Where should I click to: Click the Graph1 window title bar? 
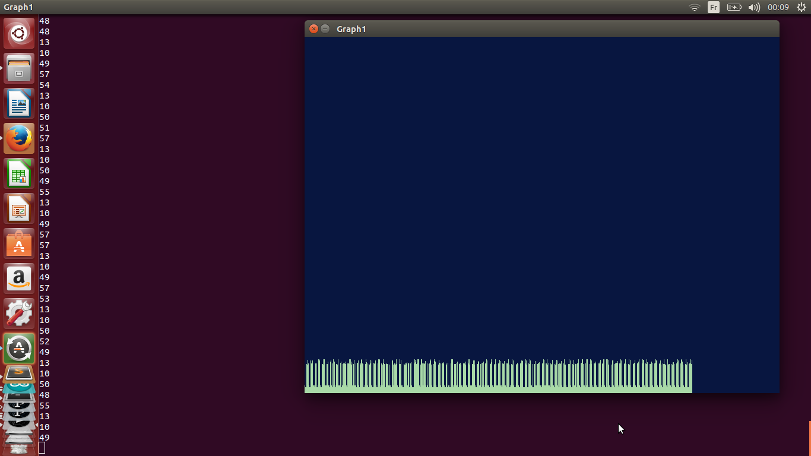[x=542, y=28]
